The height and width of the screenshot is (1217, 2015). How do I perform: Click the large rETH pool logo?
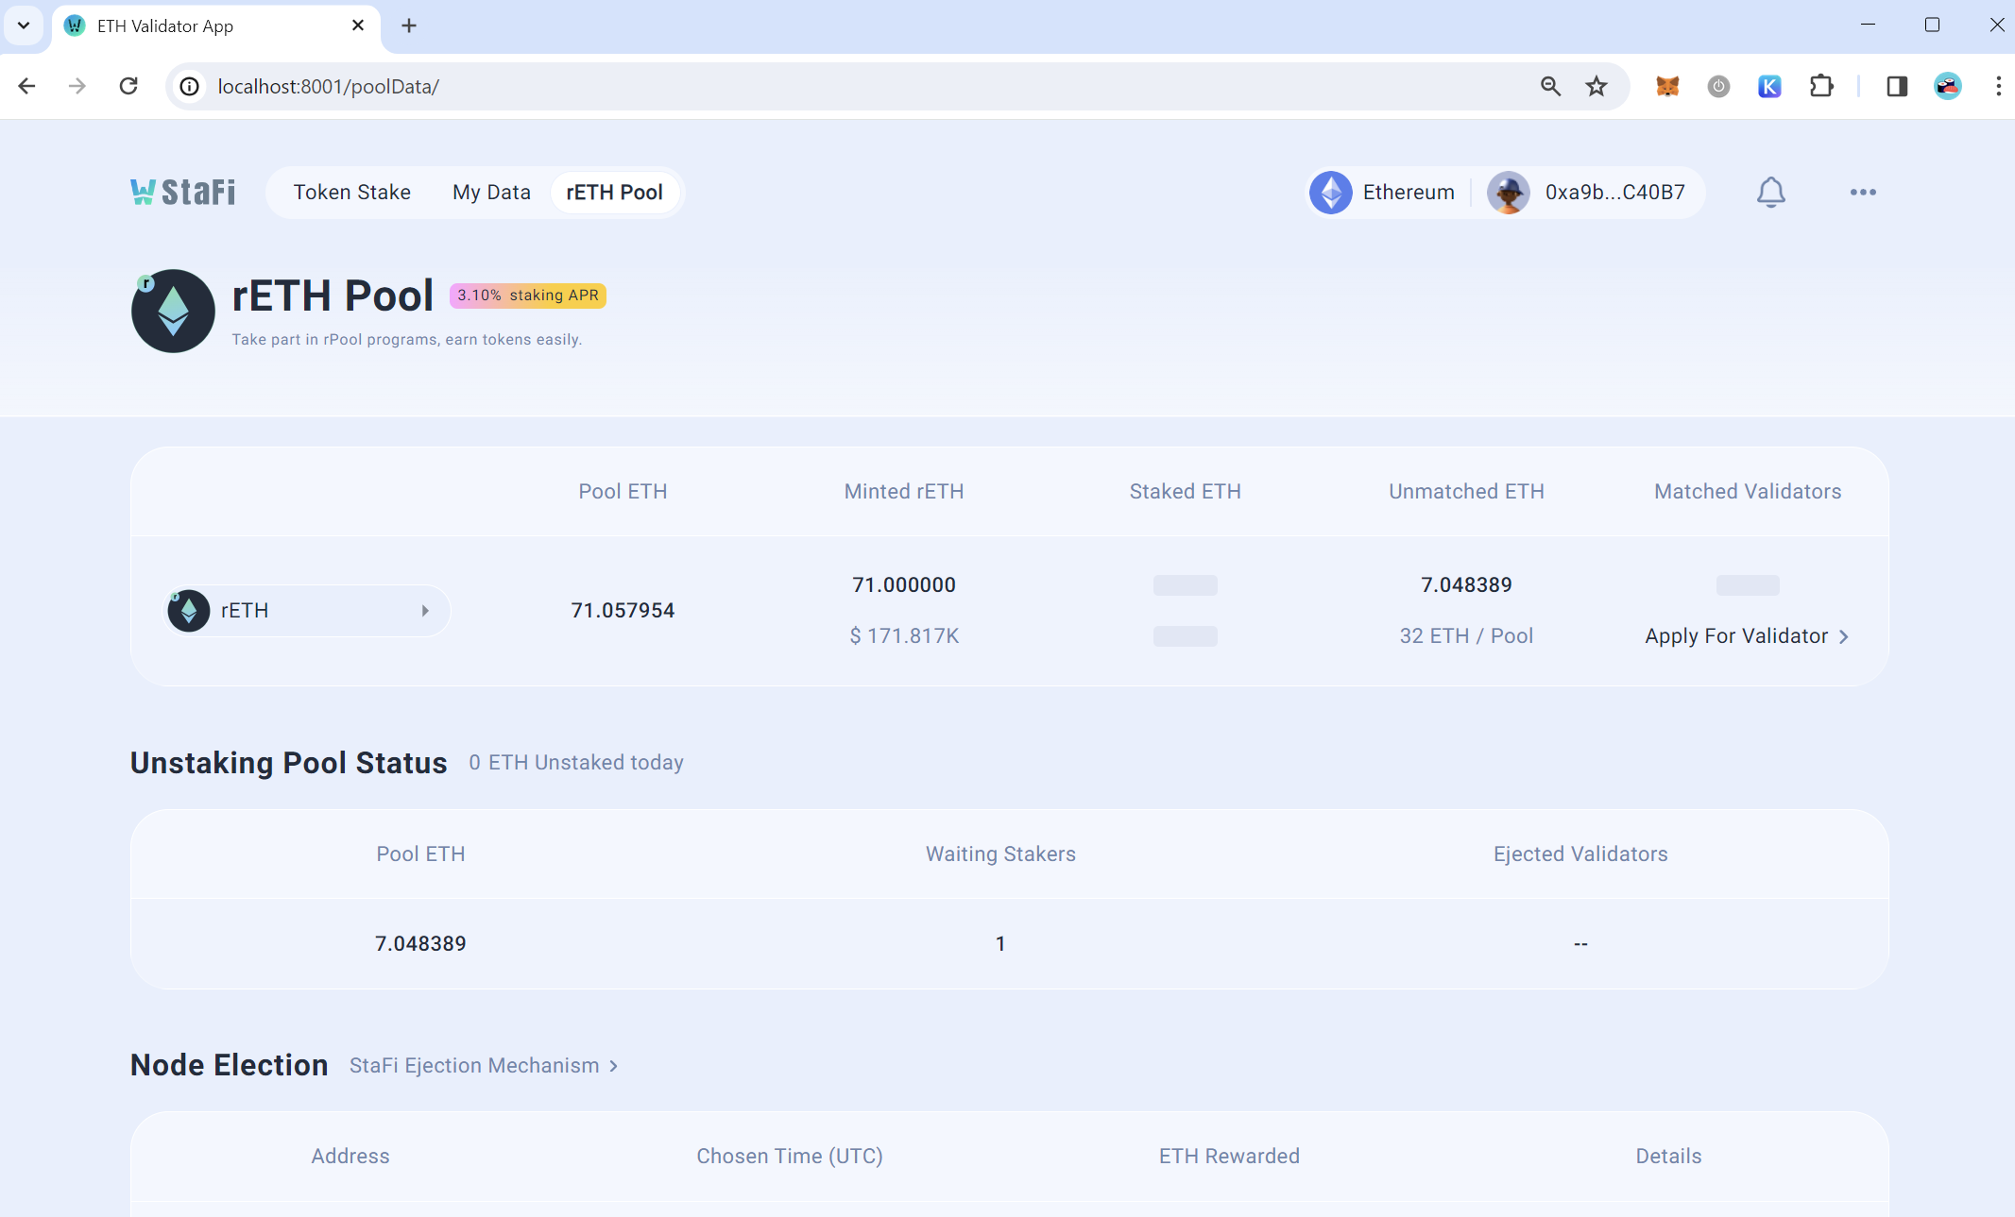pyautogui.click(x=173, y=311)
